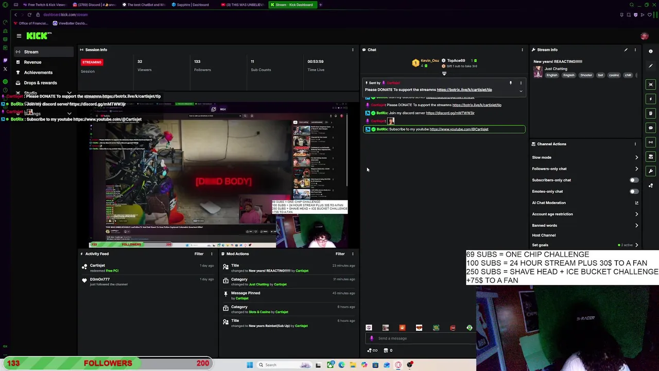This screenshot has width=659, height=371.
Task: Open the botrix.live tip link in pinned message
Action: (464, 90)
